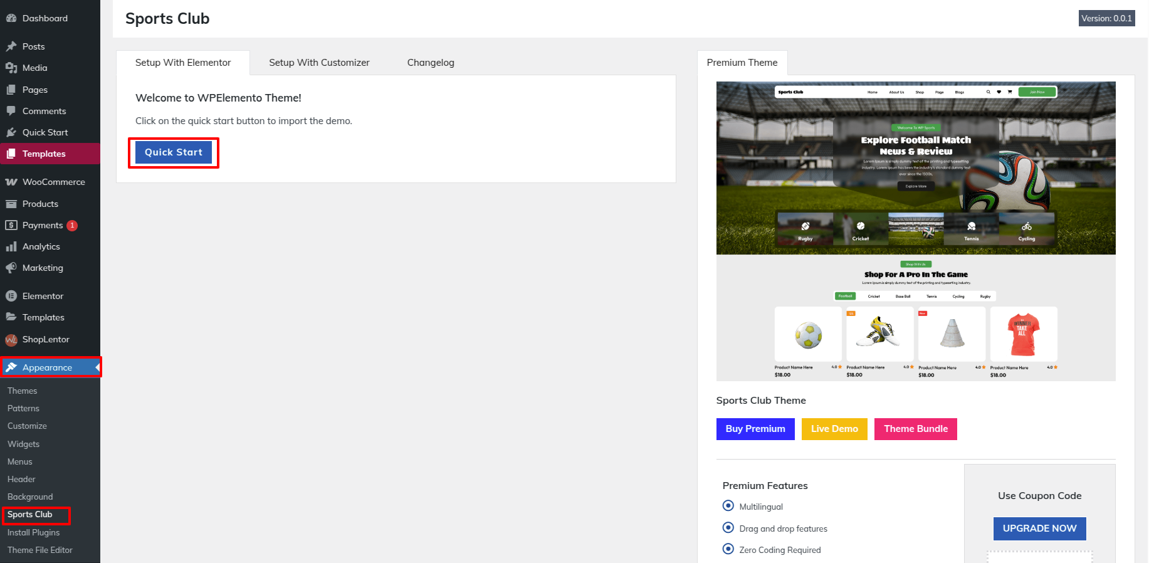The width and height of the screenshot is (1149, 563).
Task: Click the ShopLentor logo icon
Action: click(x=11, y=339)
